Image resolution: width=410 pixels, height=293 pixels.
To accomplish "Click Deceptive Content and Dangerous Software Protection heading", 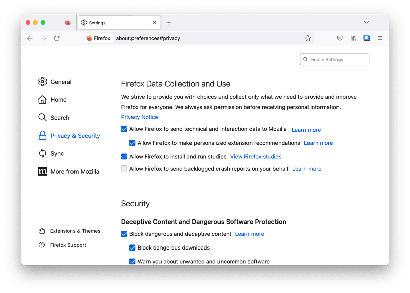I will point(204,222).
